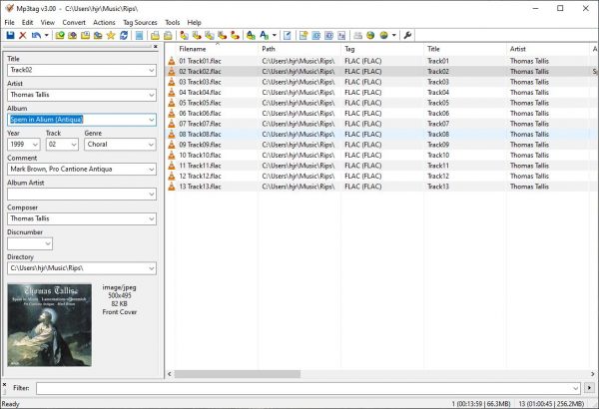Expand the Artist field dropdown
Image resolution: width=599 pixels, height=409 pixels.
click(x=152, y=95)
